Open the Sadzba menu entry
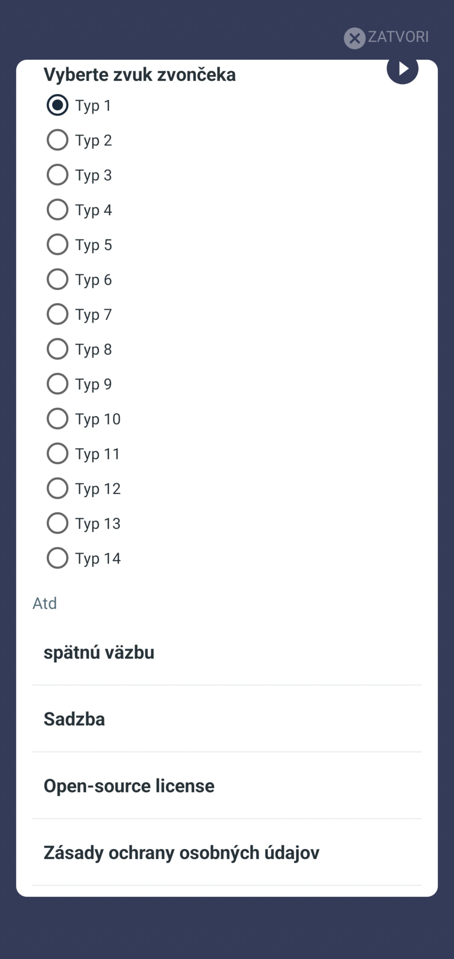This screenshot has width=454, height=959. pyautogui.click(x=227, y=719)
